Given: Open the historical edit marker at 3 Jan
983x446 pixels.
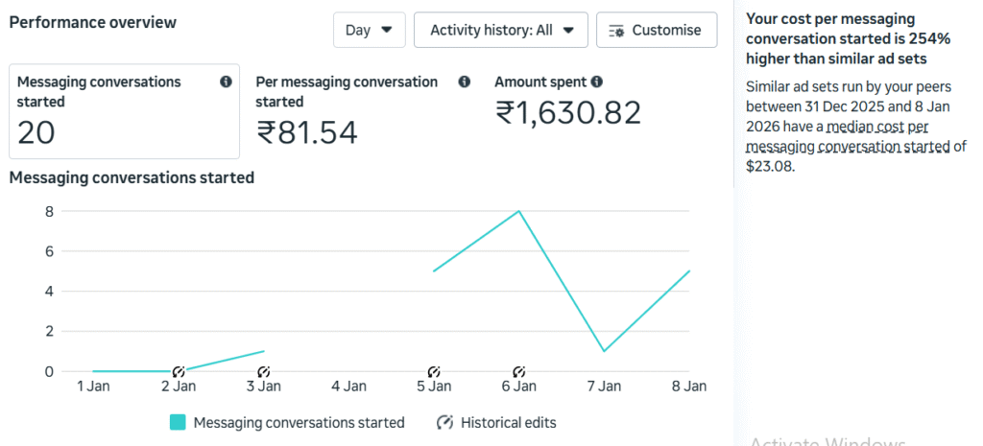Looking at the screenshot, I should (264, 371).
